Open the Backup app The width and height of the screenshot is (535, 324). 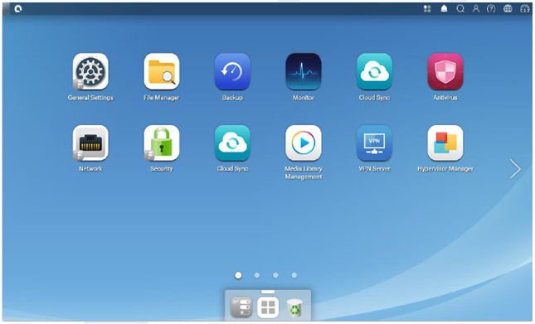[232, 71]
